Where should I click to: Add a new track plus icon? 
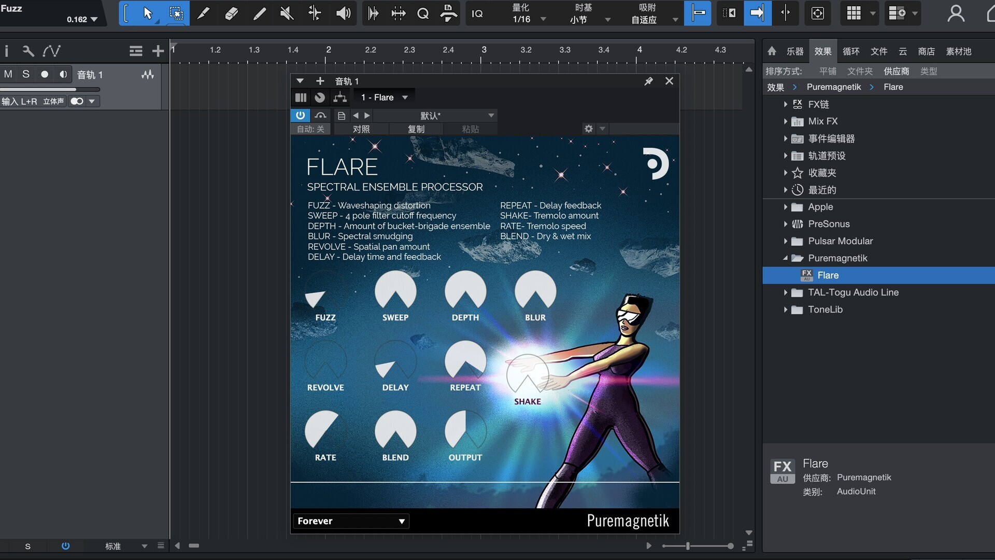[158, 51]
